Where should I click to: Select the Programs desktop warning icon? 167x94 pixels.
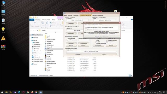pyautogui.click(x=3, y=39)
